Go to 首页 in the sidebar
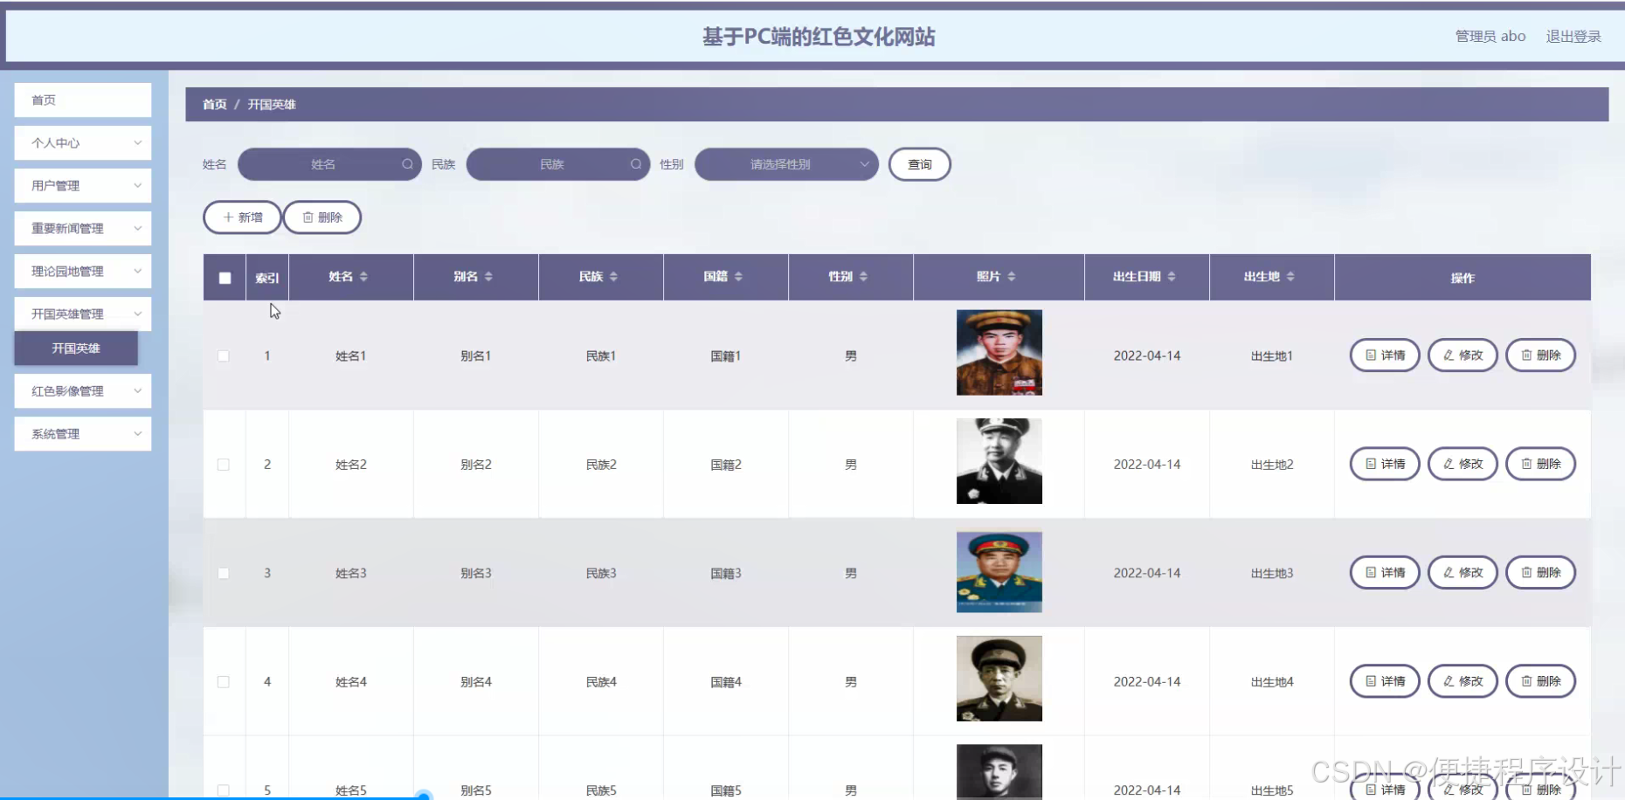Screen dimensions: 1625x800 pos(83,100)
